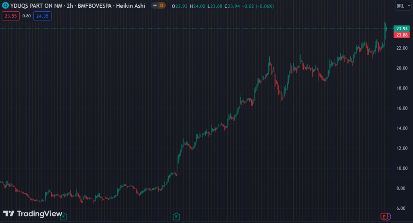The width and height of the screenshot is (413, 223).
Task: Toggle the minus pill icon beside D
Action: click(x=155, y=6)
